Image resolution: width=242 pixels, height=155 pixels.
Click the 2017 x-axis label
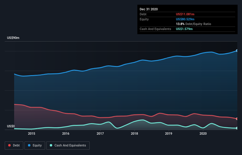click(x=100, y=133)
